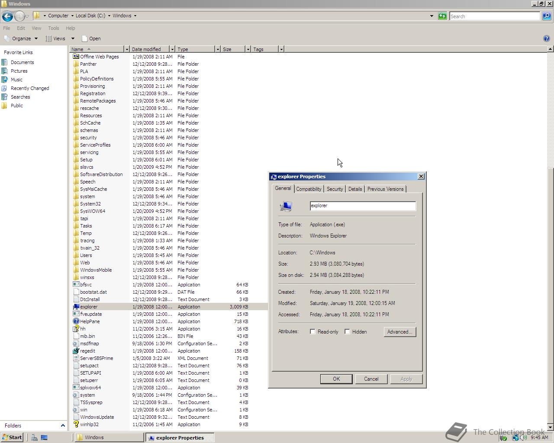
Task: Click the blue Help icon
Action: click(546, 39)
